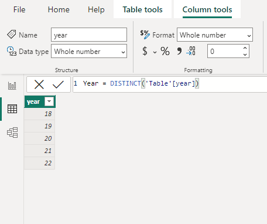
Task: Click the currency dollar format icon
Action: (145, 51)
